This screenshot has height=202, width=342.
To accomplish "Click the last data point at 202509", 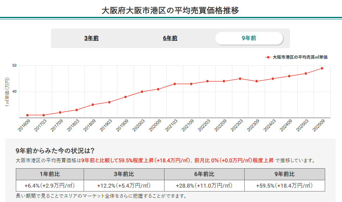I will pos(322,68).
